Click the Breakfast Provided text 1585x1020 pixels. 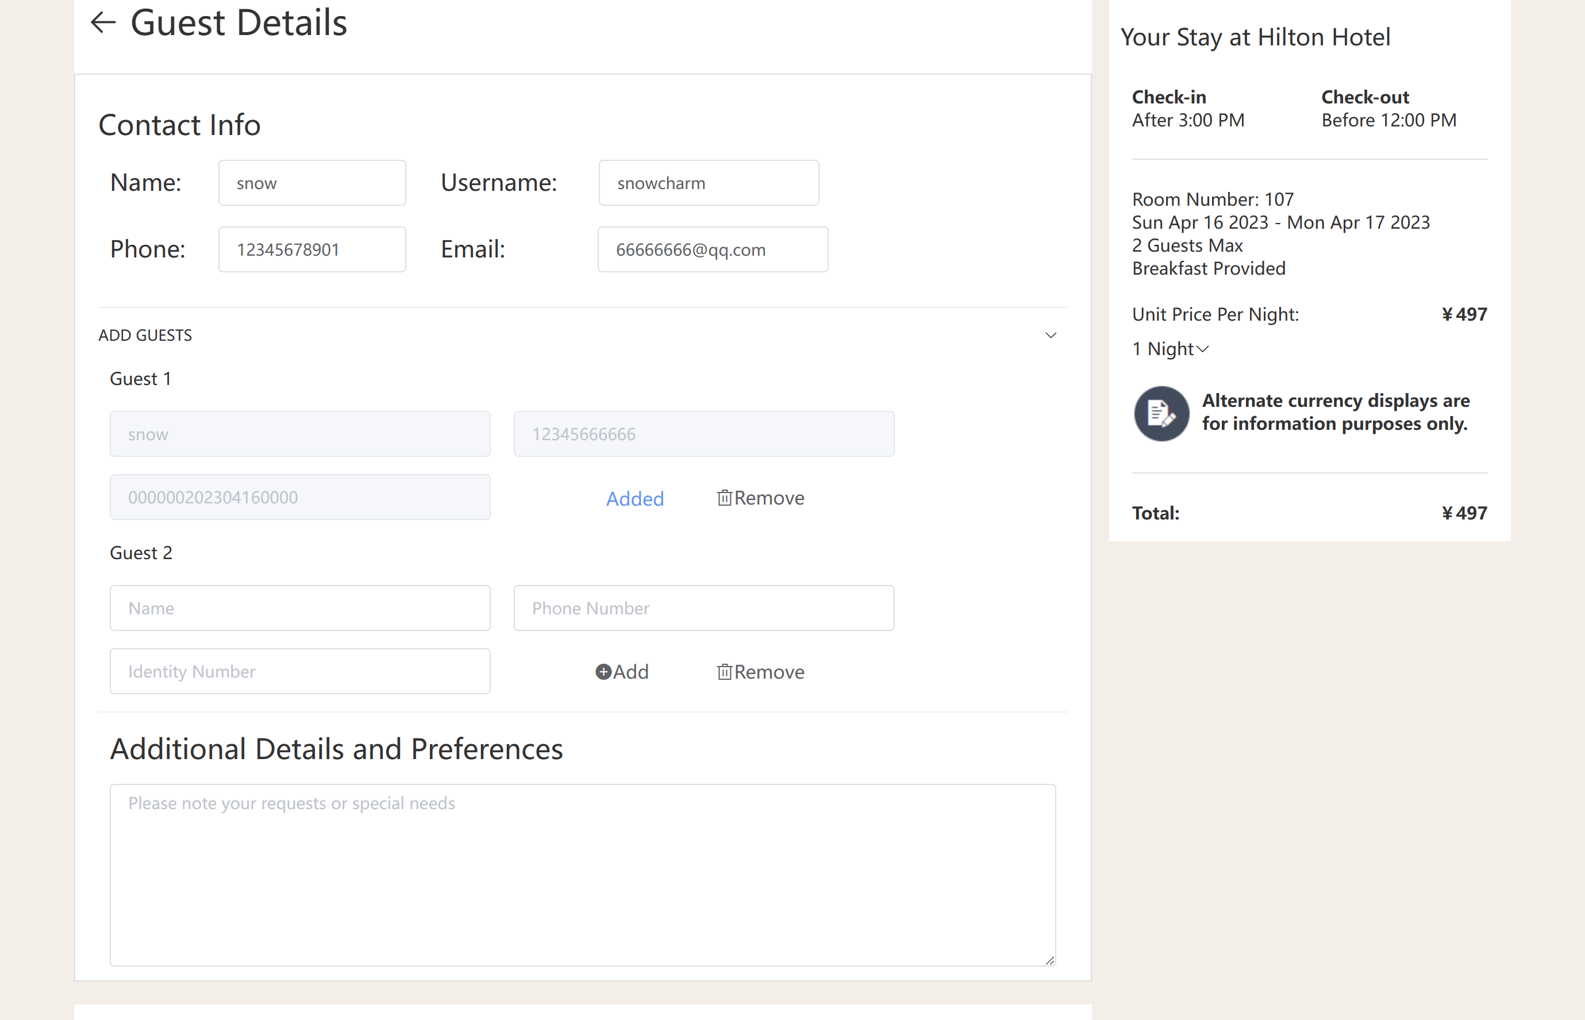pyautogui.click(x=1209, y=268)
